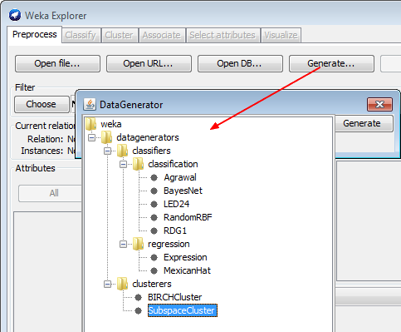Choose the Expression generator

point(185,257)
